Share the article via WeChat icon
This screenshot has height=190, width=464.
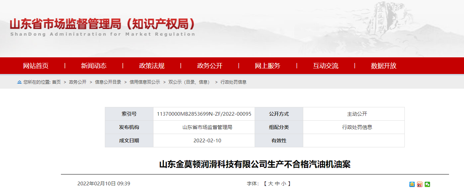[427, 184]
